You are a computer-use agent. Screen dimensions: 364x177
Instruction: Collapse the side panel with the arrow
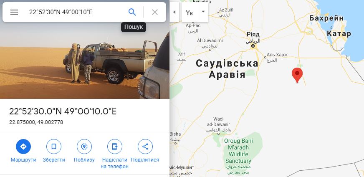point(174,12)
